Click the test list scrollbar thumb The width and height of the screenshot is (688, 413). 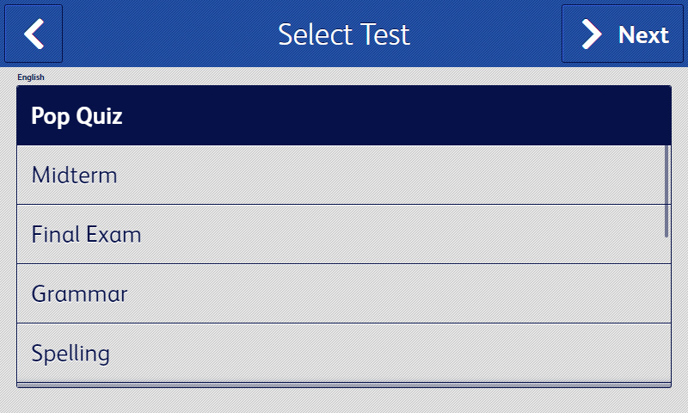[666, 191]
